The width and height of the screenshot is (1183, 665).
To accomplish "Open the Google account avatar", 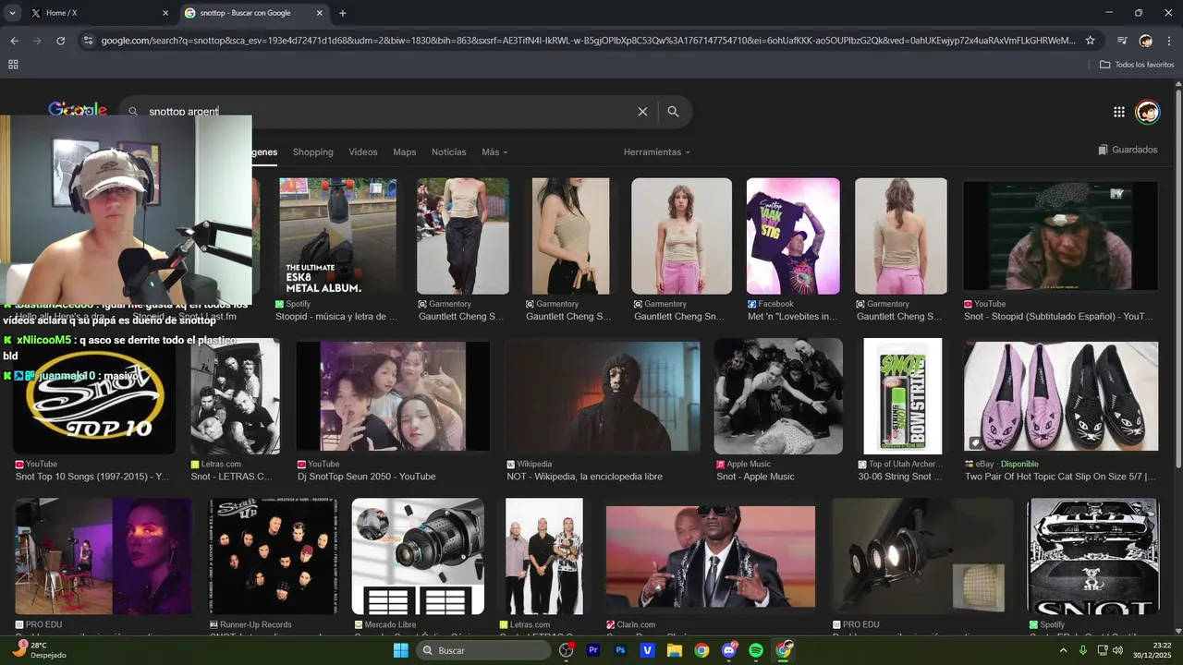I will [x=1147, y=112].
